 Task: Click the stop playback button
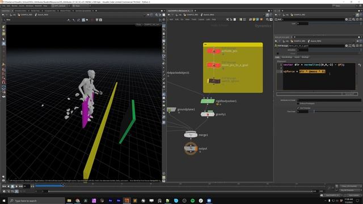(x=12, y=186)
